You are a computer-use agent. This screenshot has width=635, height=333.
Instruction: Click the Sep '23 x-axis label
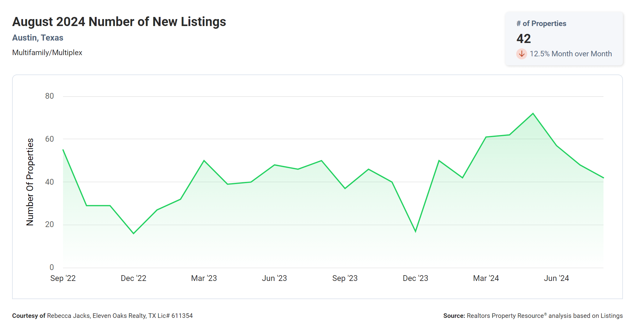pos(345,278)
